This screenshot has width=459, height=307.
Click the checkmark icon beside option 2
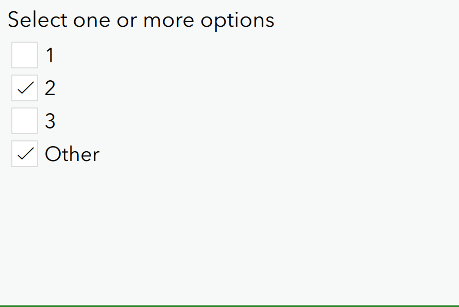25,88
